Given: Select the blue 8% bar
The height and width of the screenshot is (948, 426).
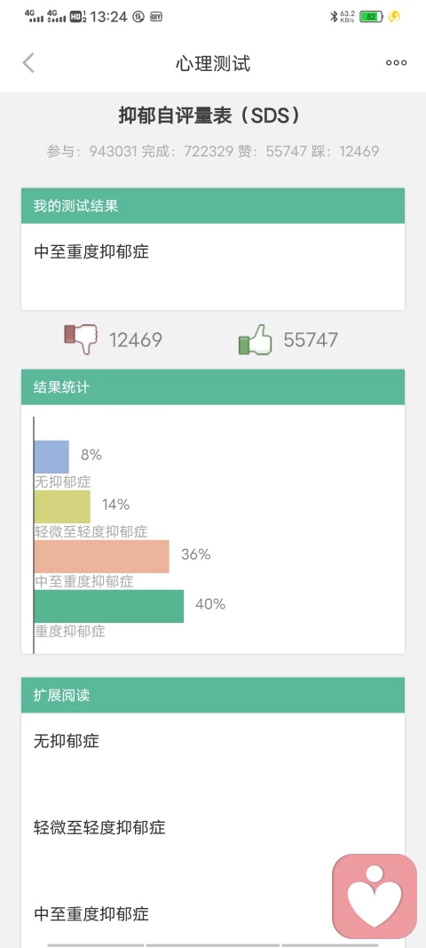Looking at the screenshot, I should pyautogui.click(x=51, y=457).
